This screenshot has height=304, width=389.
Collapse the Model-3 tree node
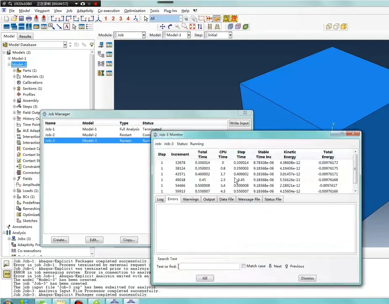click(x=9, y=64)
